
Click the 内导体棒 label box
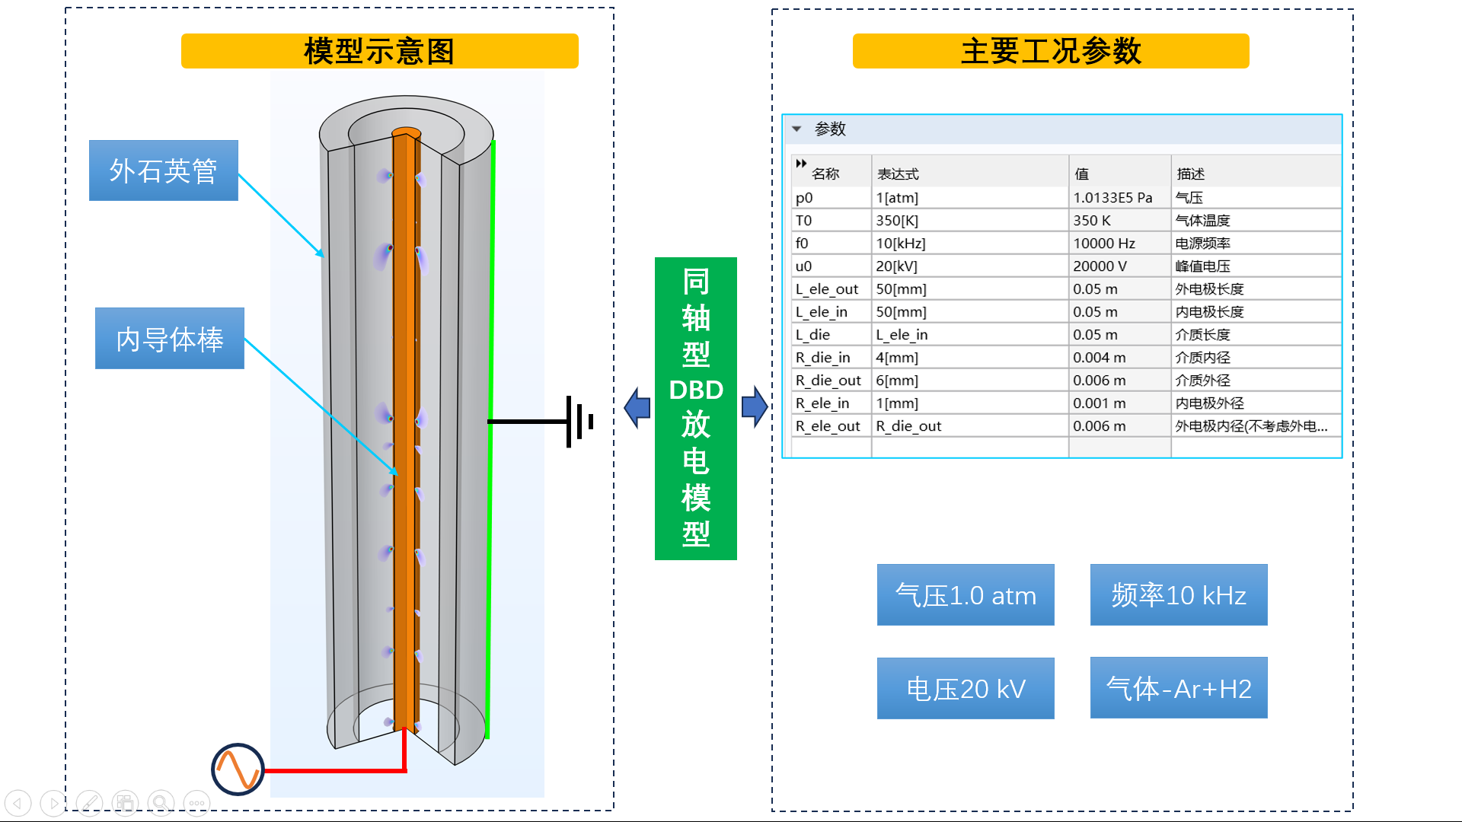(169, 339)
